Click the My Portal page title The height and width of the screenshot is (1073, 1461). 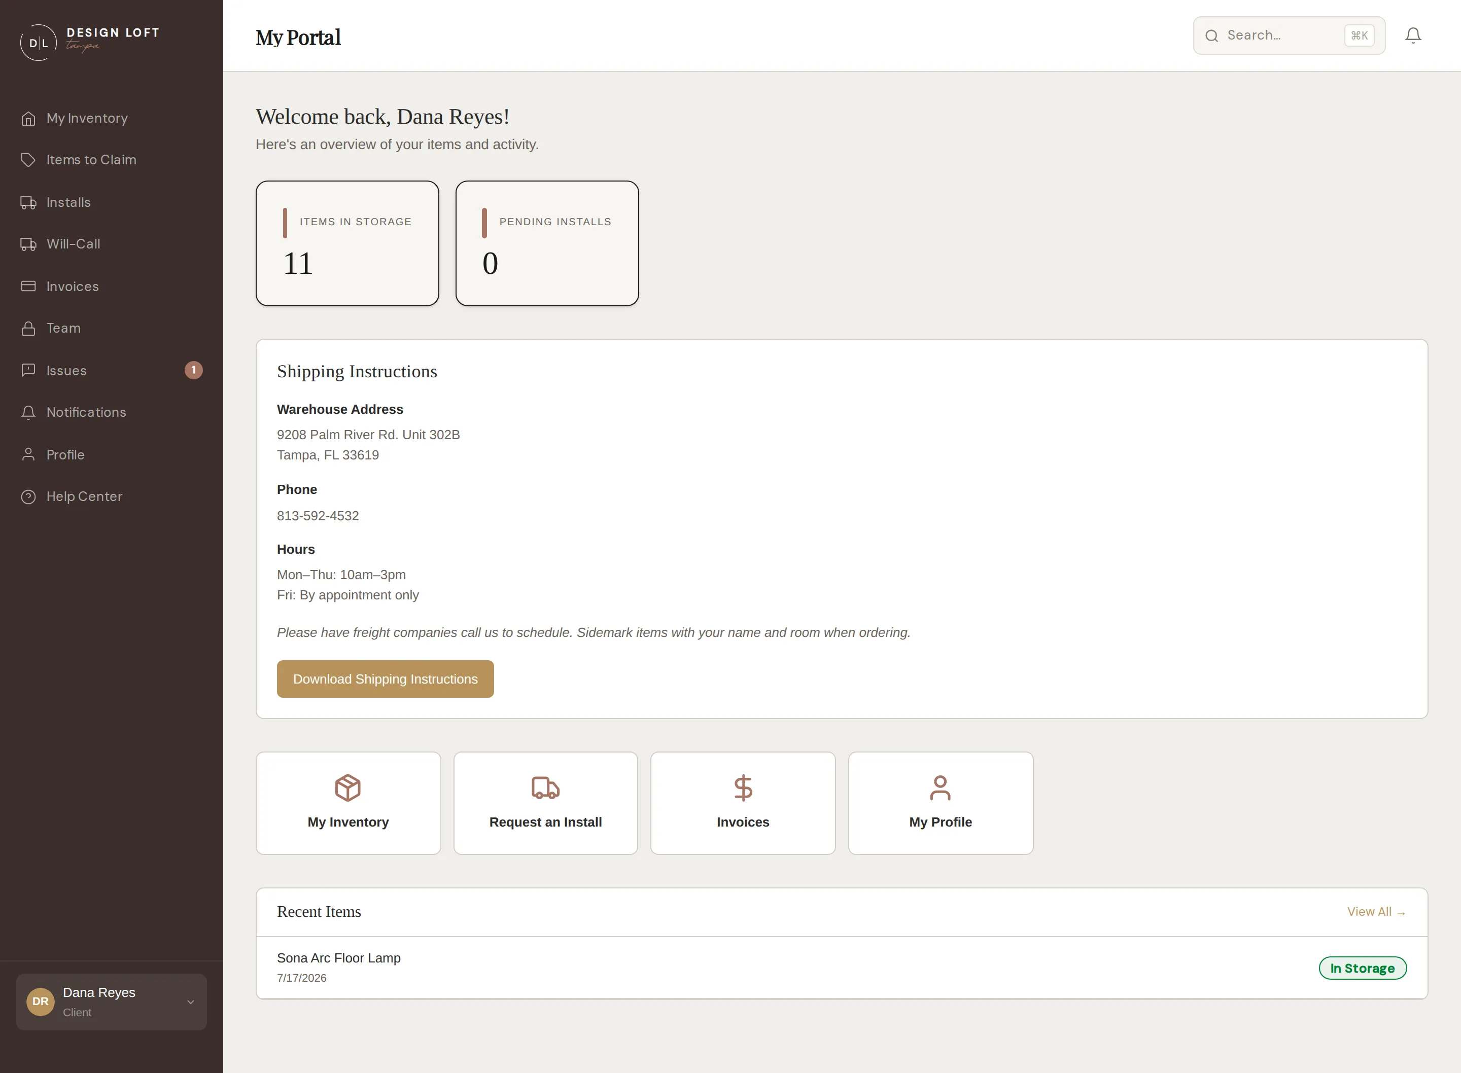298,37
